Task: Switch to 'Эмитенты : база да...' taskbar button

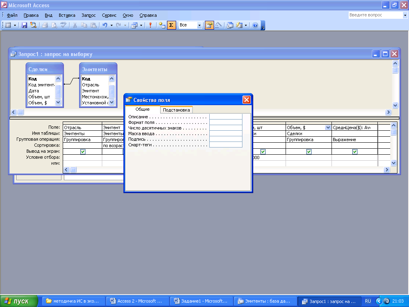Action: 265,301
